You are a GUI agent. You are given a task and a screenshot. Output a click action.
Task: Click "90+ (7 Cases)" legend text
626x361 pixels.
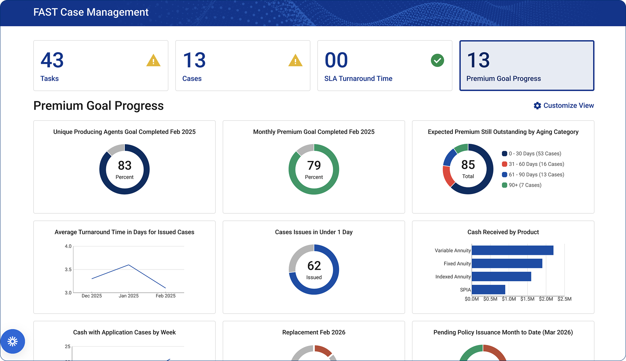pos(525,185)
